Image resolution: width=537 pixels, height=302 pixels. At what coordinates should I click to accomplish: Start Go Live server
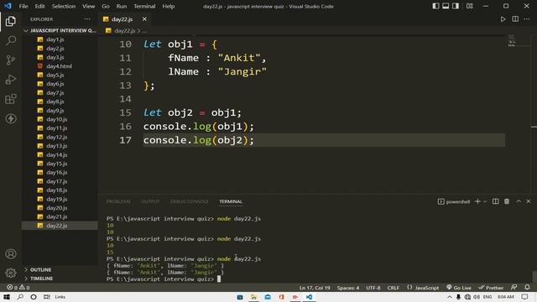coord(459,288)
